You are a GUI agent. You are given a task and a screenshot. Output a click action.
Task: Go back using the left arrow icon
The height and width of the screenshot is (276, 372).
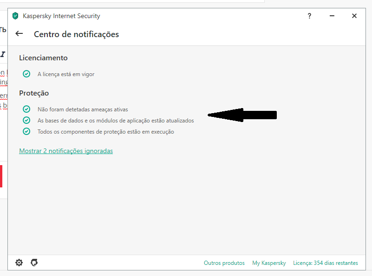click(x=19, y=34)
